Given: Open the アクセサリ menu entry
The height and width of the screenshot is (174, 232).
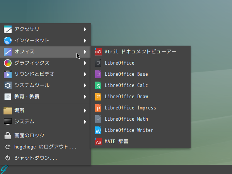Looking at the screenshot, I should point(45,29).
